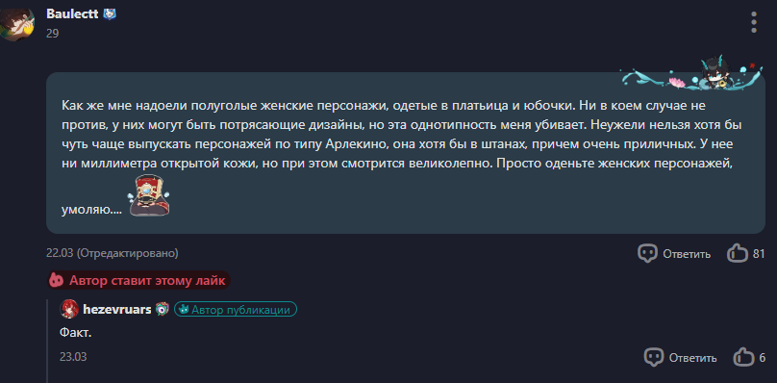
Task: Open hezevruars' profile avatar
Action: [69, 310]
